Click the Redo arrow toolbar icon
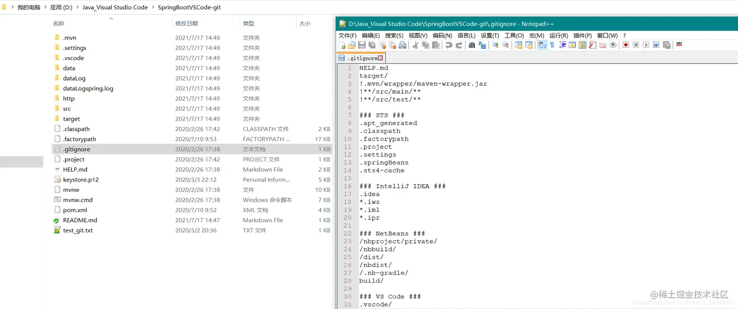738x309 pixels. tap(459, 45)
